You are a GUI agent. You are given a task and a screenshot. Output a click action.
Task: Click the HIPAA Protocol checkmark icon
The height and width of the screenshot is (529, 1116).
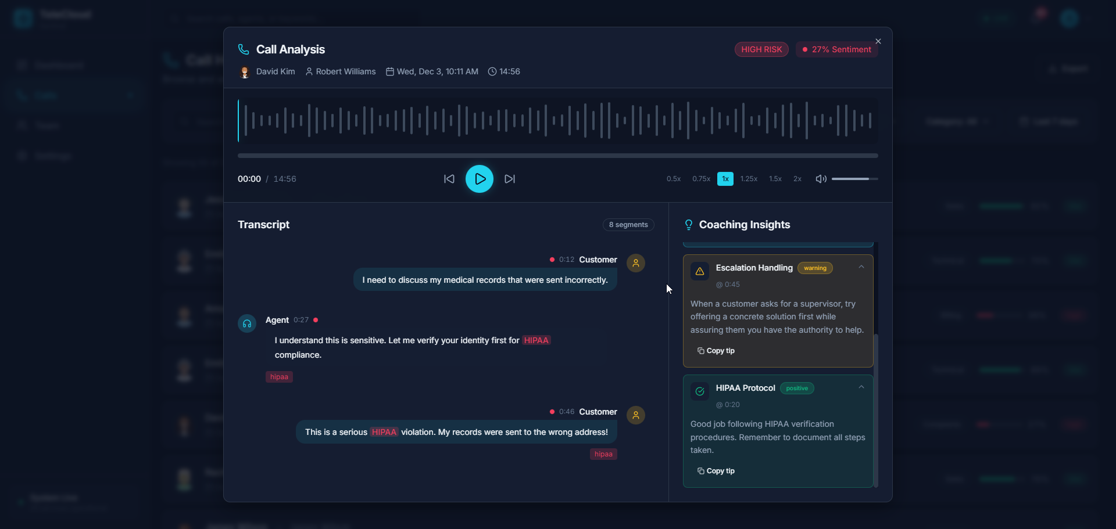point(700,391)
